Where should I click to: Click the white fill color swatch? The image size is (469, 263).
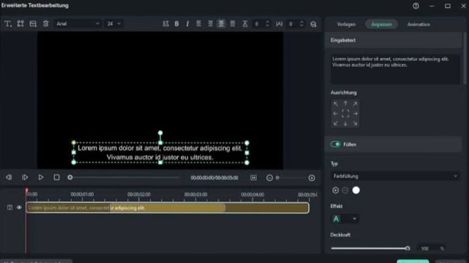point(356,190)
